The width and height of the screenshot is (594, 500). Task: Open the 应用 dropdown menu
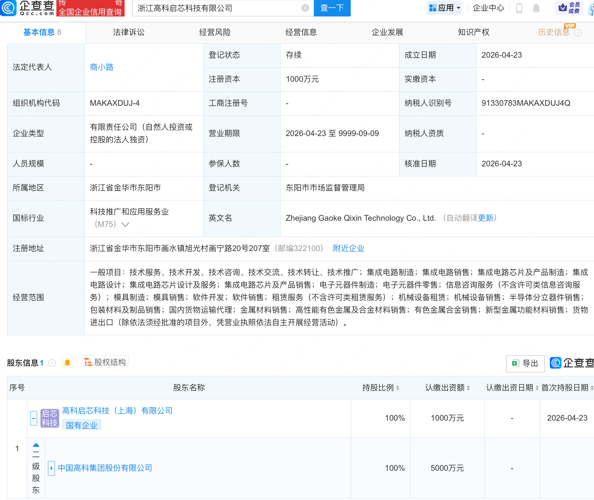(x=444, y=8)
